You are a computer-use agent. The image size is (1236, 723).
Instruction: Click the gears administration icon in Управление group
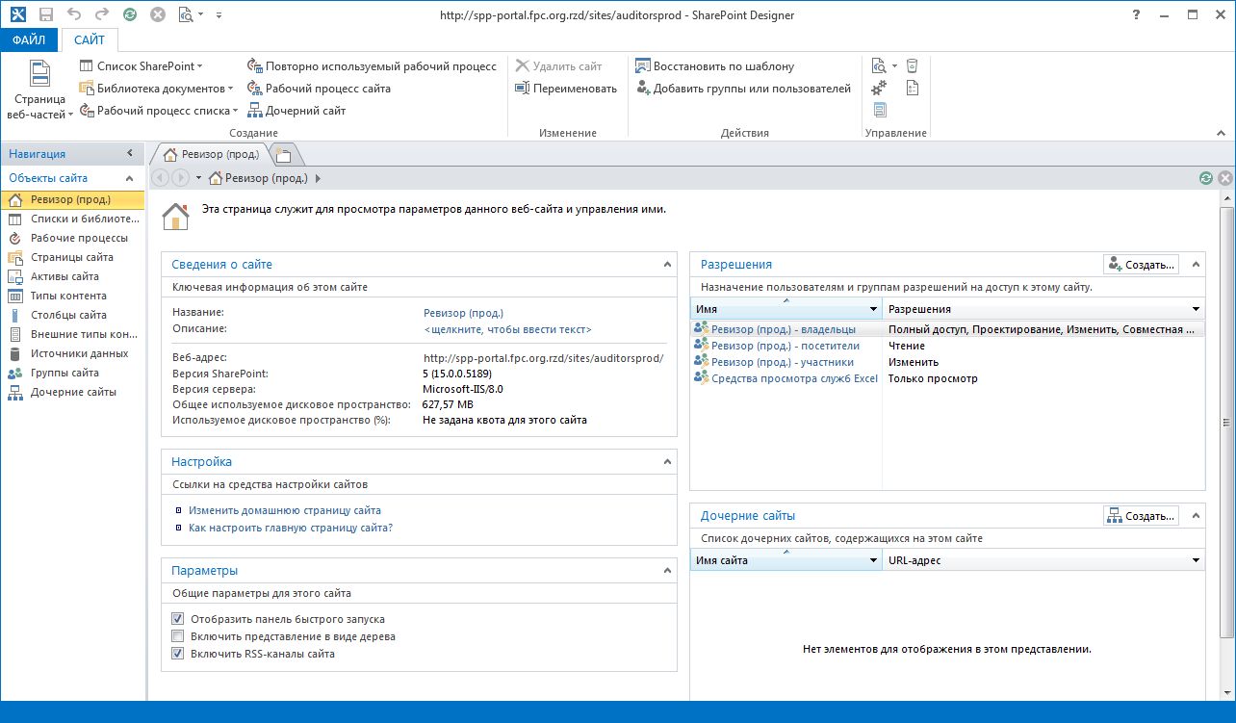(879, 89)
